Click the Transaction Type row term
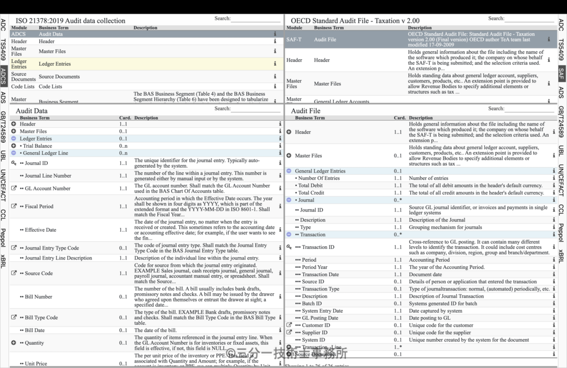The width and height of the screenshot is (567, 368). (321, 289)
